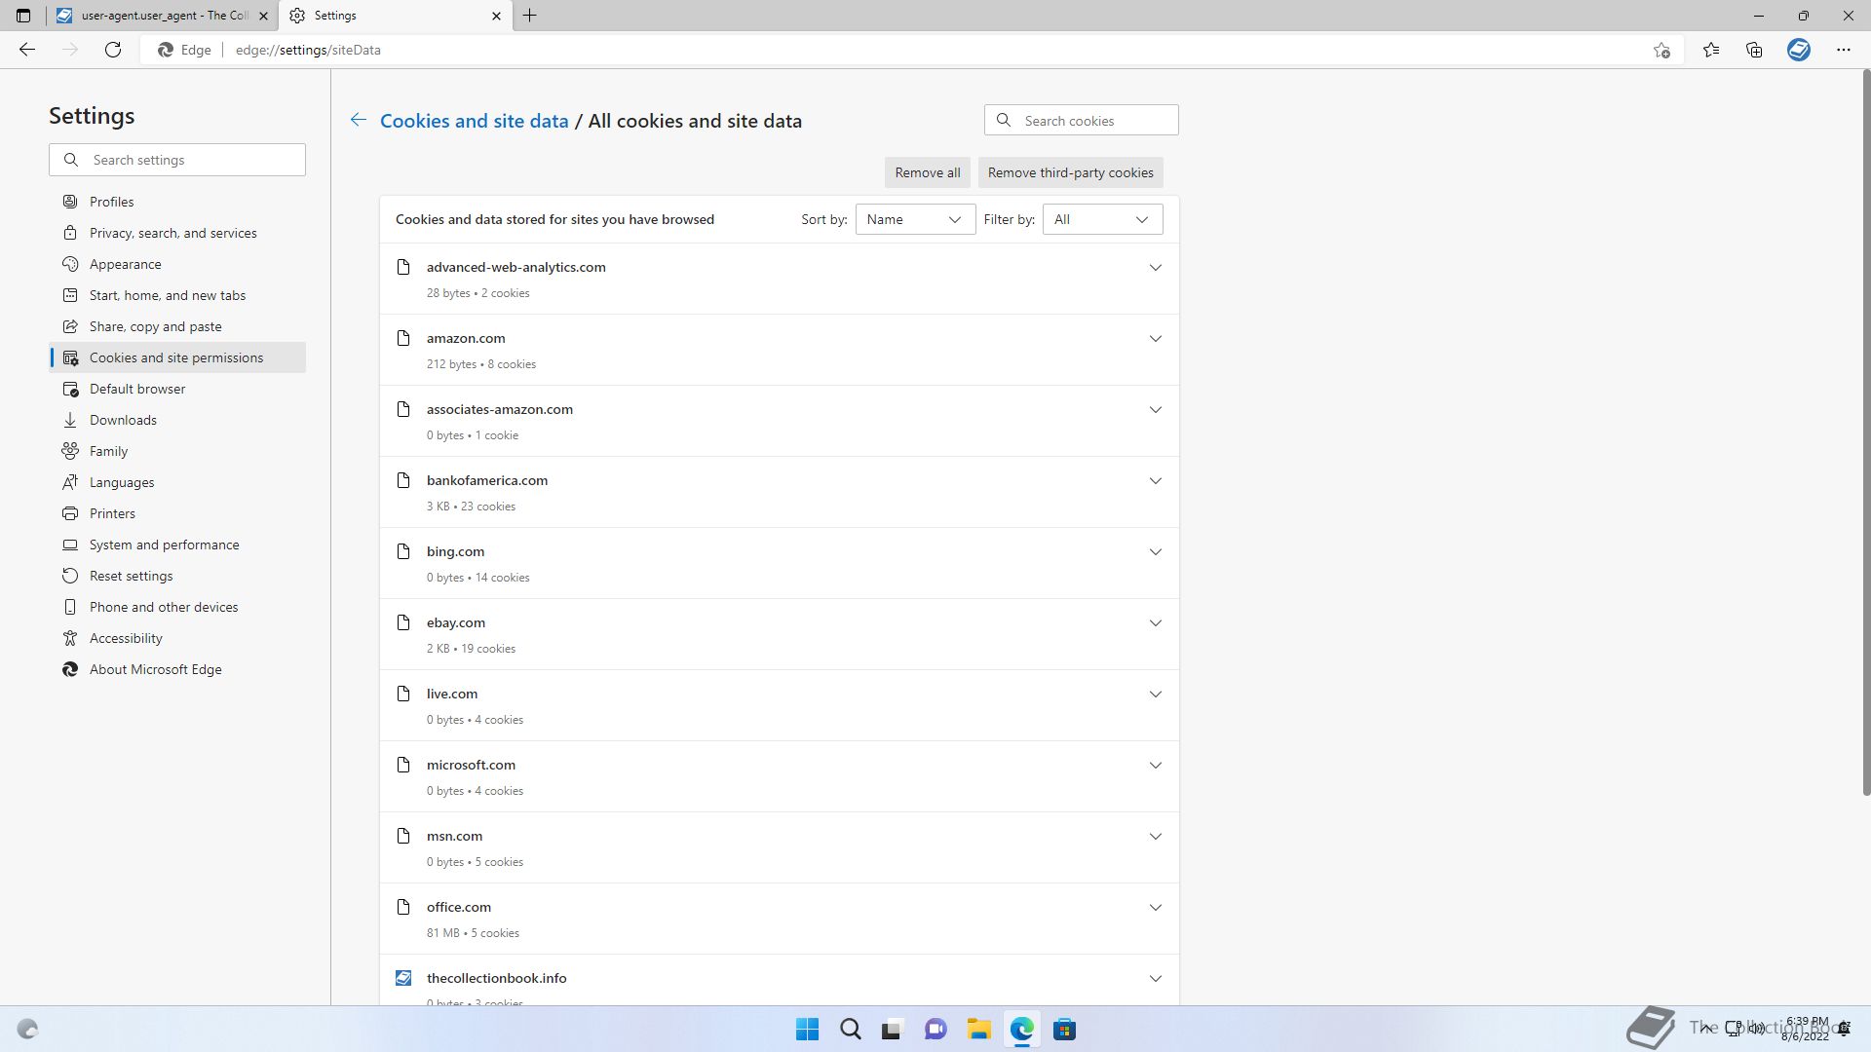Screen dimensions: 1871x1052
Task: Open System and performance settings
Action: (x=177, y=545)
